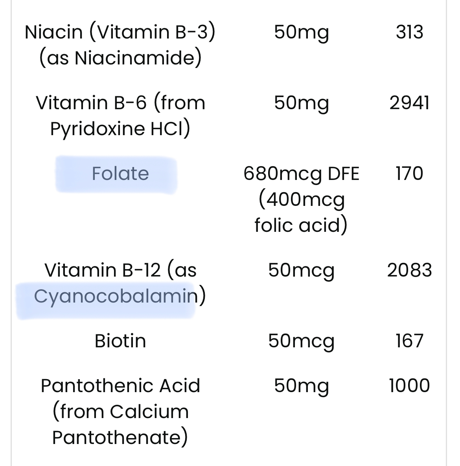
Task: Select the Vitamin B-6 from Pyridoxine HCl label
Action: click(x=120, y=116)
